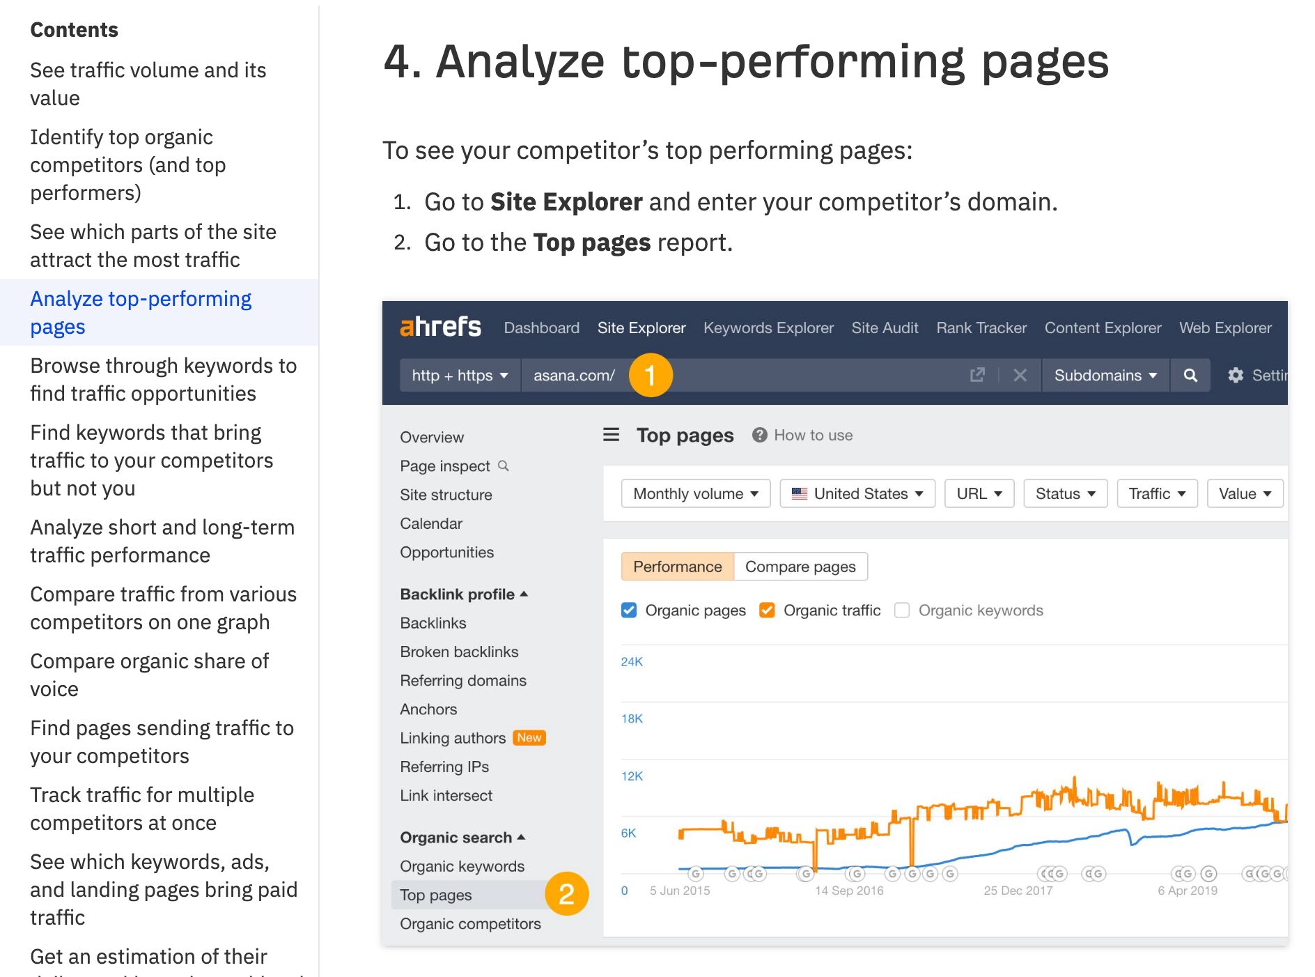Uncheck the Organic pages checkbox
This screenshot has height=977, width=1315.
629,610
